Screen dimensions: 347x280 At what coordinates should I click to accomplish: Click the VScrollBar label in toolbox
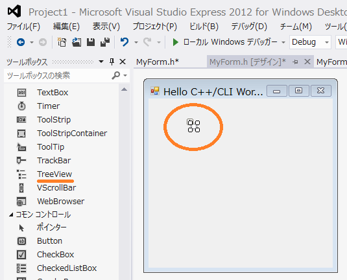point(56,188)
